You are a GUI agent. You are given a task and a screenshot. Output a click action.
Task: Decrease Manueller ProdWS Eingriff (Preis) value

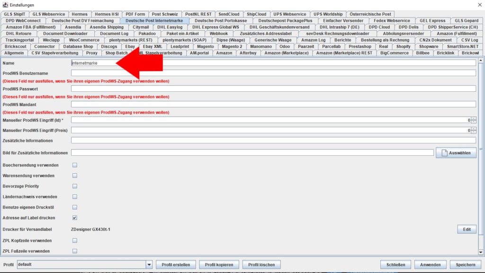474,132
